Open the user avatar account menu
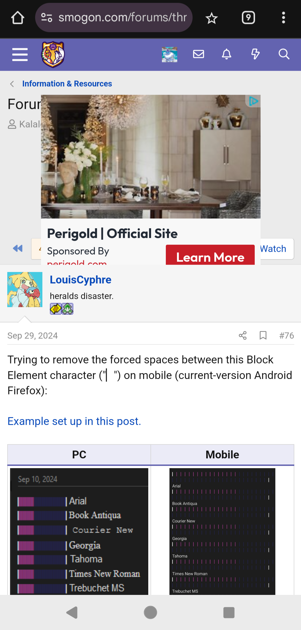The image size is (301, 630). point(169,54)
